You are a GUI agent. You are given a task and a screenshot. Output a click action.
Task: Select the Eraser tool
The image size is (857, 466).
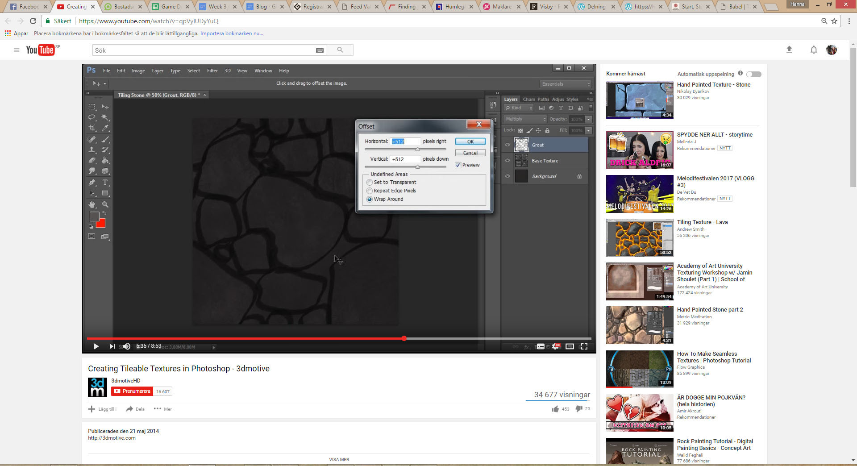pos(92,161)
